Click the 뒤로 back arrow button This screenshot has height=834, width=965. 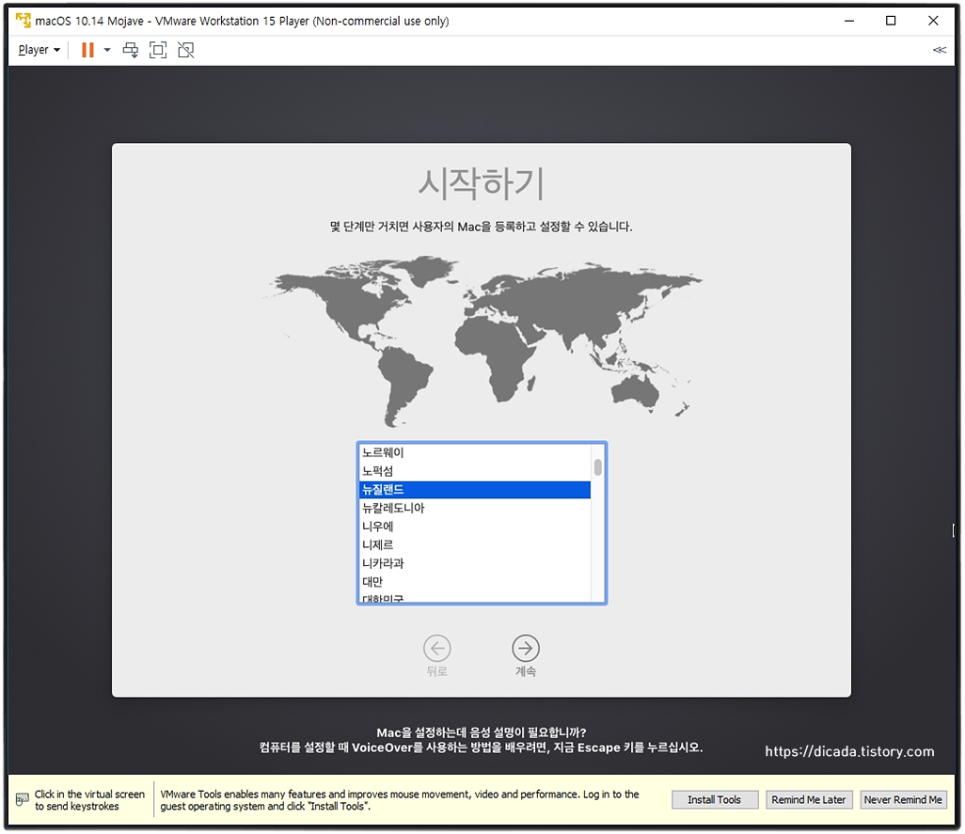point(437,648)
